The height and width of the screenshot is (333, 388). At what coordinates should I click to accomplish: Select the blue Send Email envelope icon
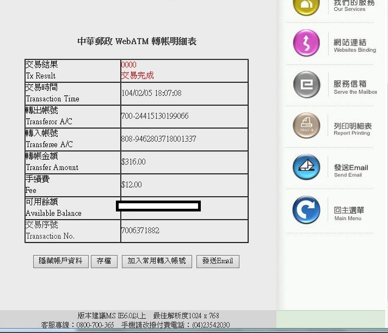[x=306, y=167]
